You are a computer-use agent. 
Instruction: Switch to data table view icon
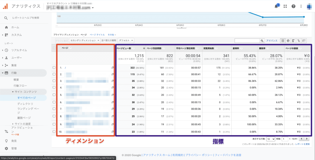(x=283, y=40)
